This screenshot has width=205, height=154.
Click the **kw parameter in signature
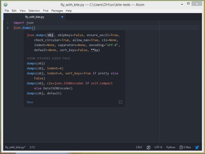point(94,50)
